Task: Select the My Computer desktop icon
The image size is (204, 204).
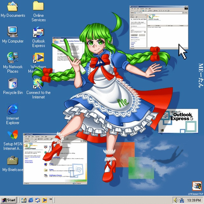Action: click(12, 32)
